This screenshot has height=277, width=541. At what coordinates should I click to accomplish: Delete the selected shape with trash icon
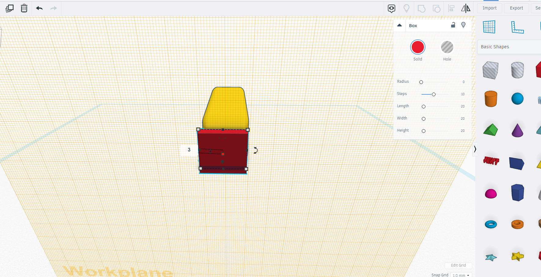[x=24, y=8]
